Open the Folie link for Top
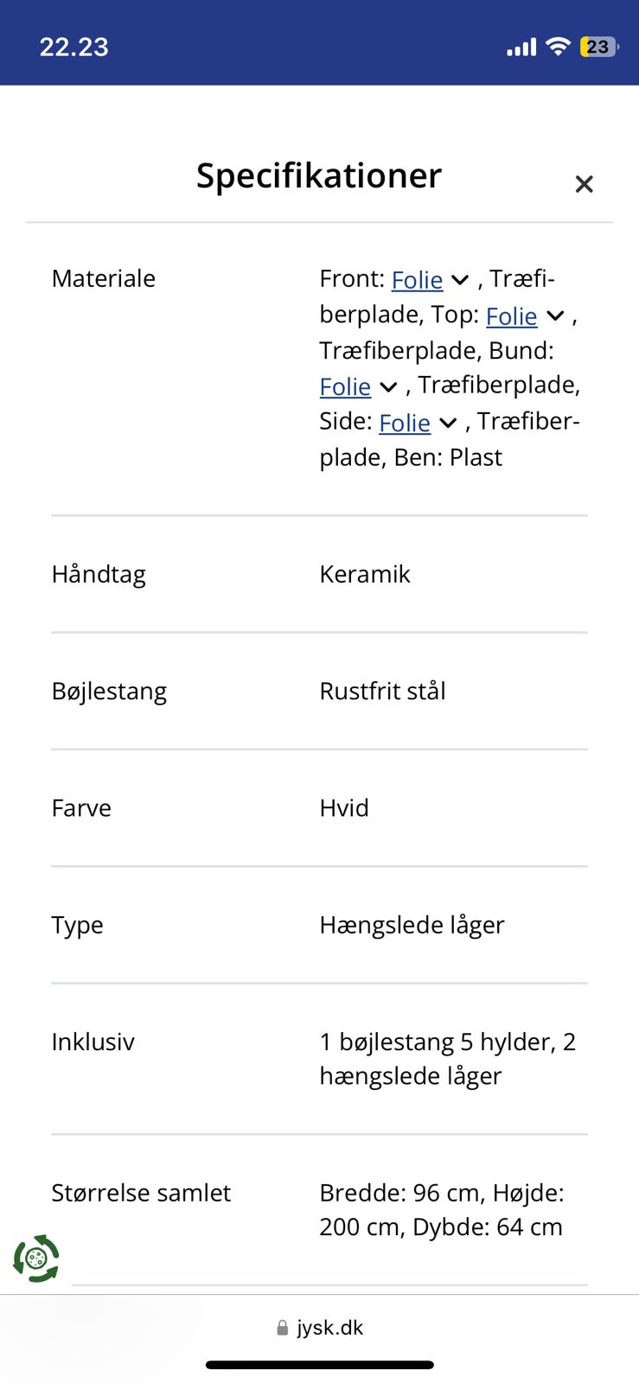The image size is (639, 1383). point(511,316)
